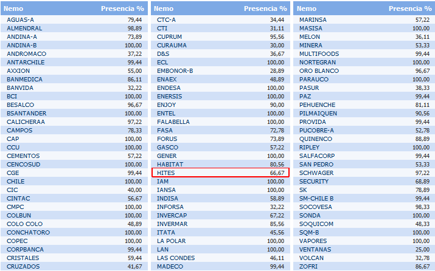The height and width of the screenshot is (271, 435).
Task: Click the ENERSIS stock name
Action: [x=169, y=96]
